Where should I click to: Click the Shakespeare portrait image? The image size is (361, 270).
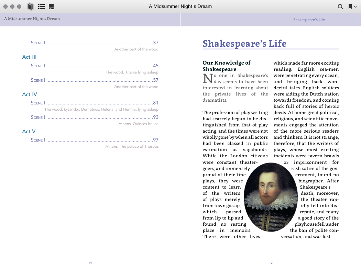pos(271,197)
